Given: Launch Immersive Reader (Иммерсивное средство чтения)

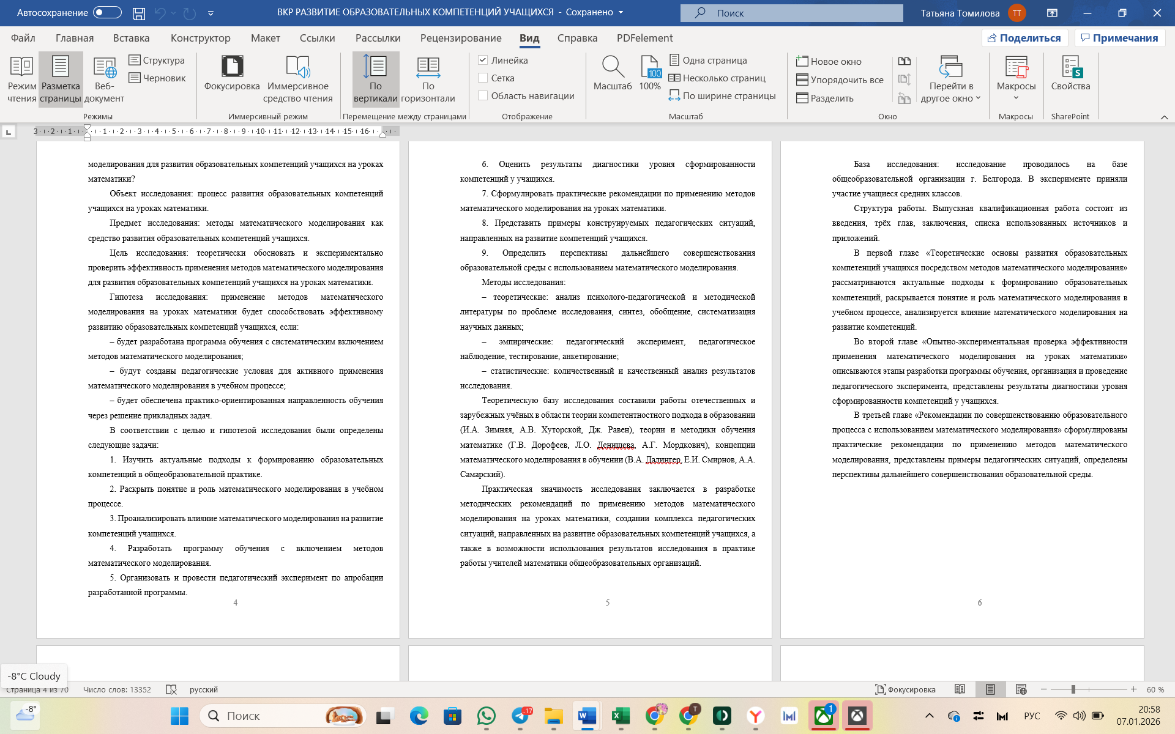Looking at the screenshot, I should (298, 67).
